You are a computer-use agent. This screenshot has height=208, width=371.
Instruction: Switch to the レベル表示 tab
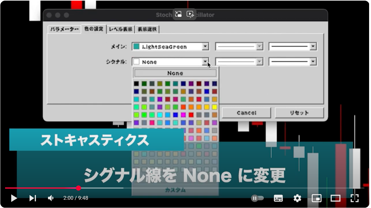pyautogui.click(x=120, y=29)
